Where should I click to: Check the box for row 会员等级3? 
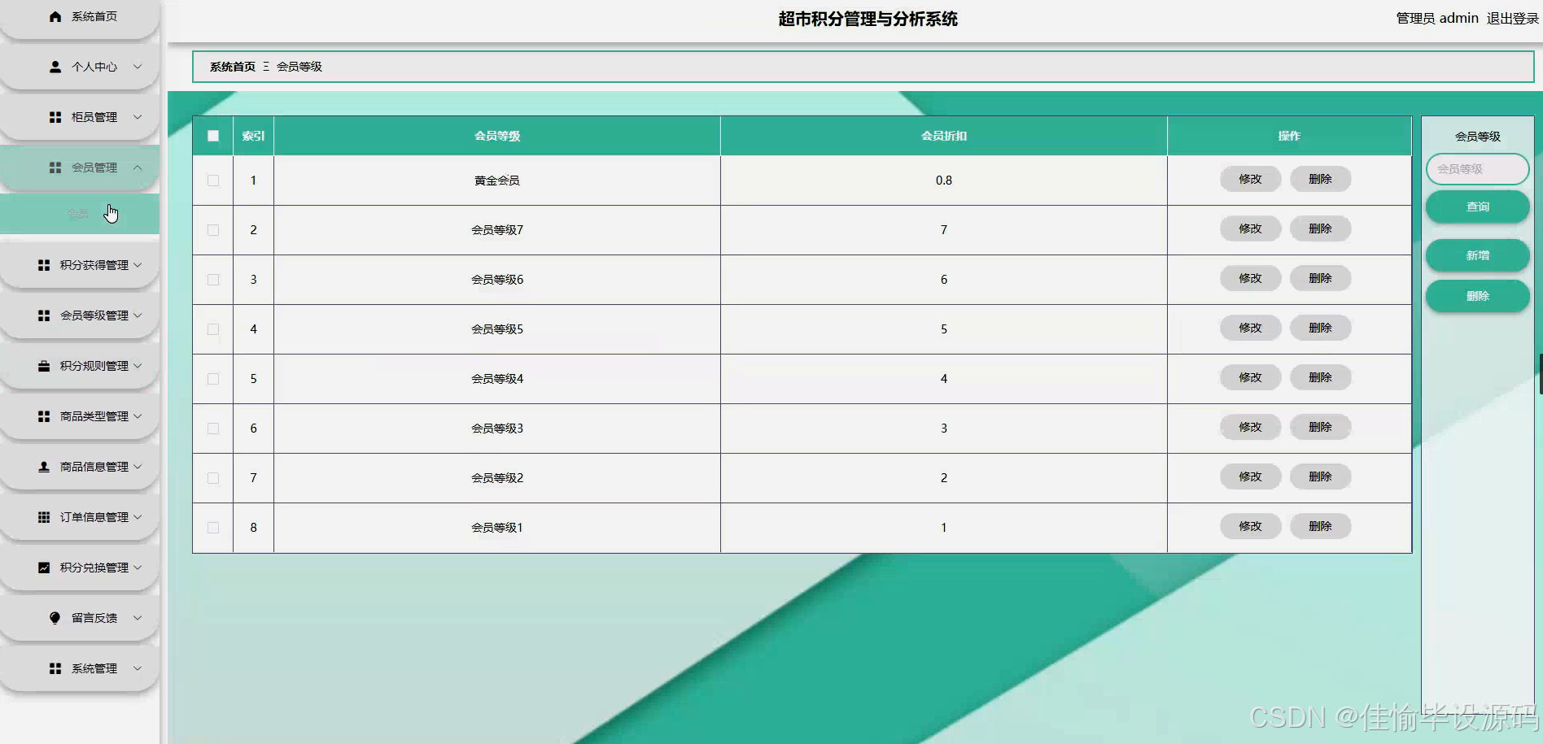[x=213, y=429]
